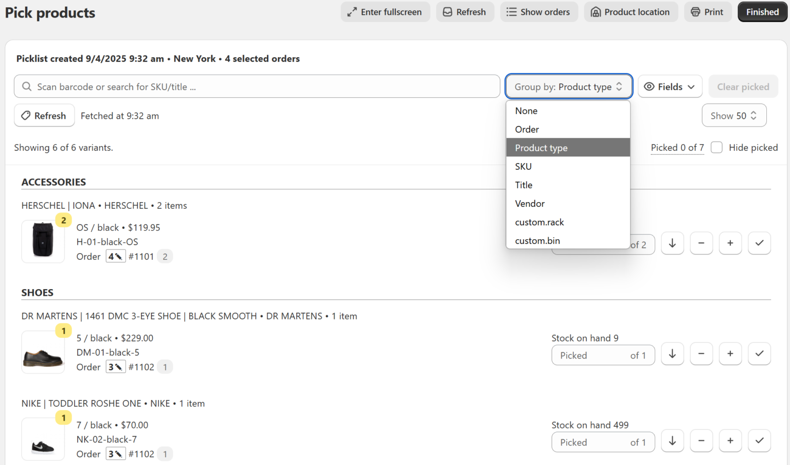Enable the Hide picked checkbox
The image size is (790, 465).
716,147
